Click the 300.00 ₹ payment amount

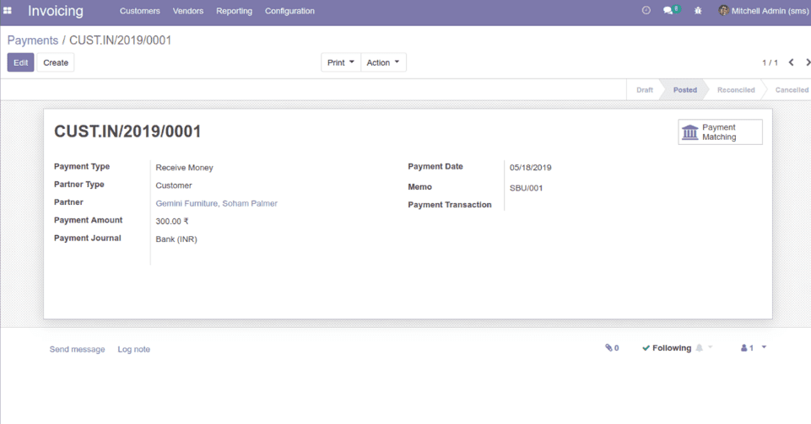tap(172, 222)
